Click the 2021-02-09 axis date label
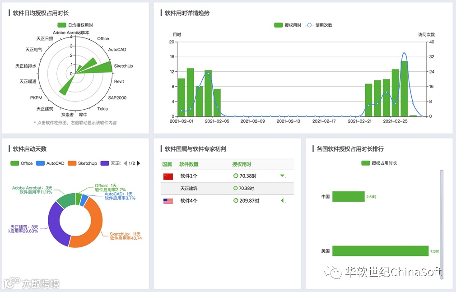The image size is (456, 292). point(253,121)
